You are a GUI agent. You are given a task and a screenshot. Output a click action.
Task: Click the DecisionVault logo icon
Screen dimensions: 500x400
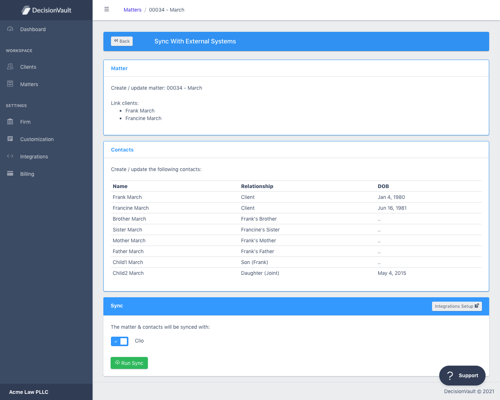point(26,10)
